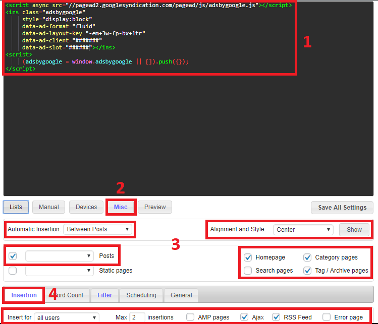Click the data-ad-slot line in code editor
The height and width of the screenshot is (324, 378).
pyautogui.click(x=69, y=47)
